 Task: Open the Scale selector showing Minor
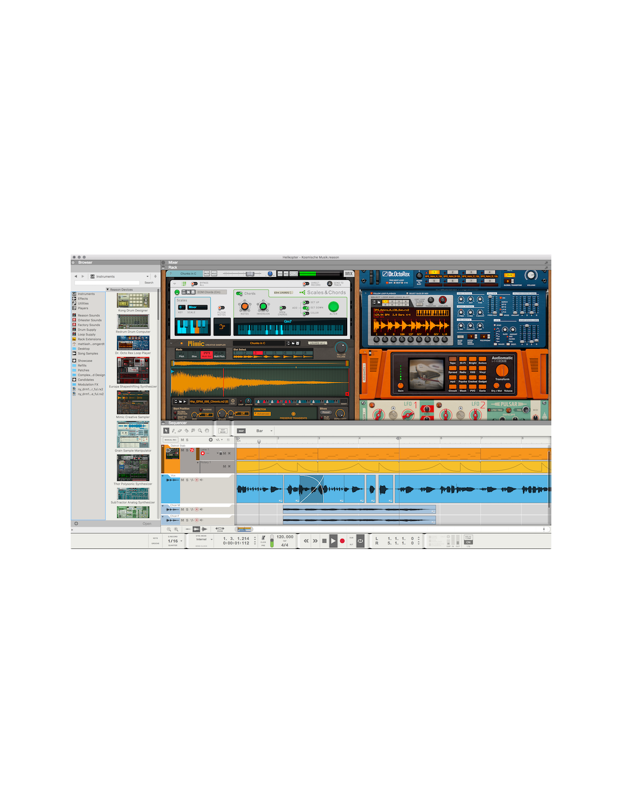[197, 307]
